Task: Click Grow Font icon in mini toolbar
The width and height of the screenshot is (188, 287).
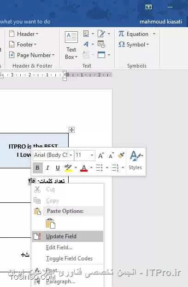Action: click(101, 155)
